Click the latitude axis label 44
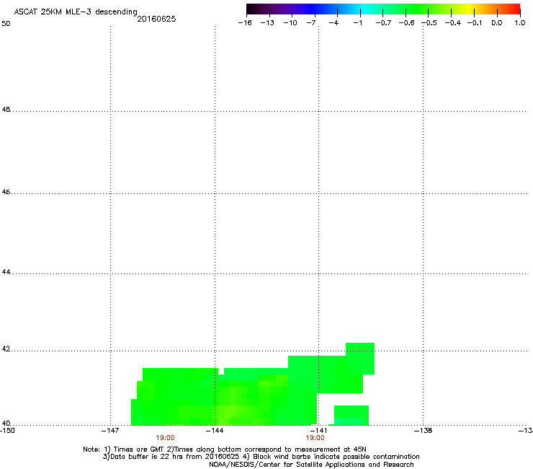Screen dimensions: 533x469 click(6, 272)
